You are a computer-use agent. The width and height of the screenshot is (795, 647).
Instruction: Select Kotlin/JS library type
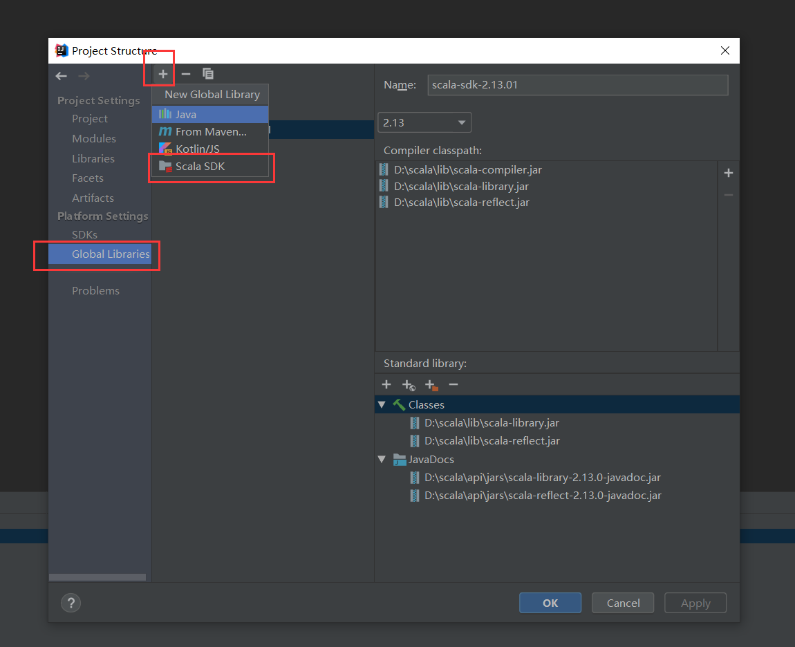pyautogui.click(x=210, y=149)
